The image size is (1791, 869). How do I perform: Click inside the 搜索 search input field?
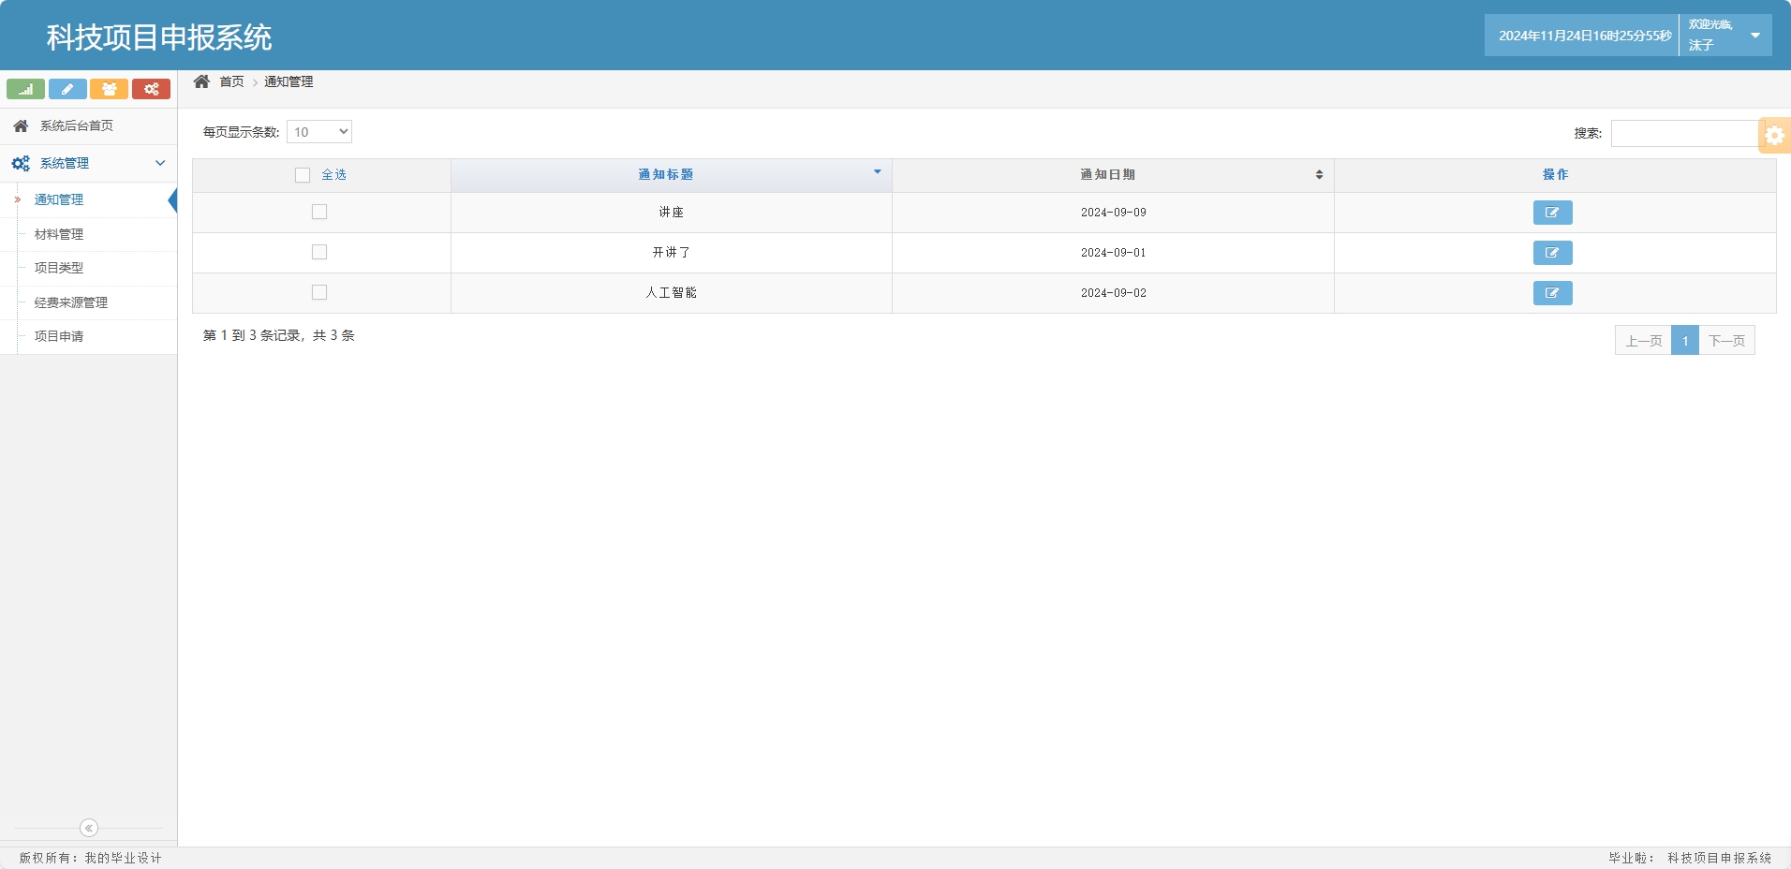(x=1686, y=133)
